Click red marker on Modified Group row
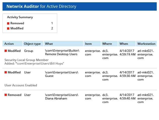Viewport: 159px width, 120px height. tap(6, 51)
